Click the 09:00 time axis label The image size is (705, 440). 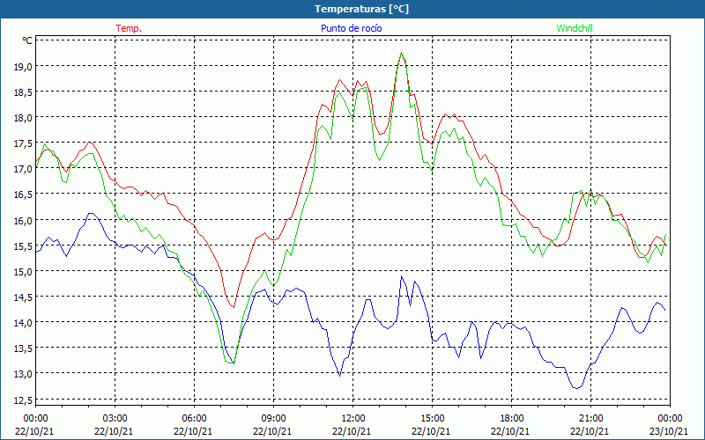point(273,419)
